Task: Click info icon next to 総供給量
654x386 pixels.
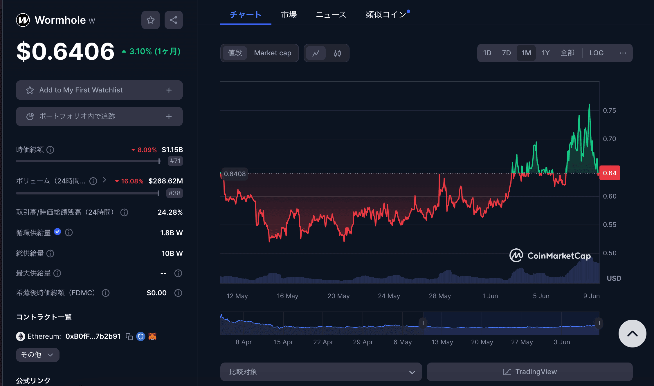Action: coord(50,254)
